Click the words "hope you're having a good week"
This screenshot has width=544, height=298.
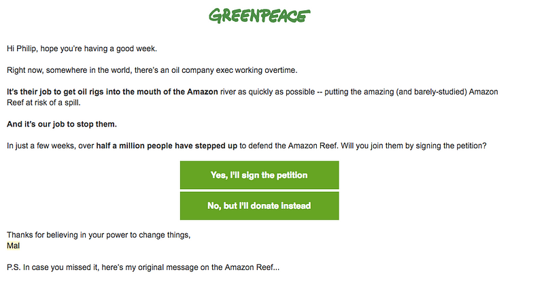pos(98,48)
